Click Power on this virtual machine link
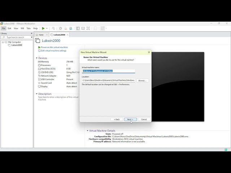This screenshot has height=173, width=231. [54, 47]
